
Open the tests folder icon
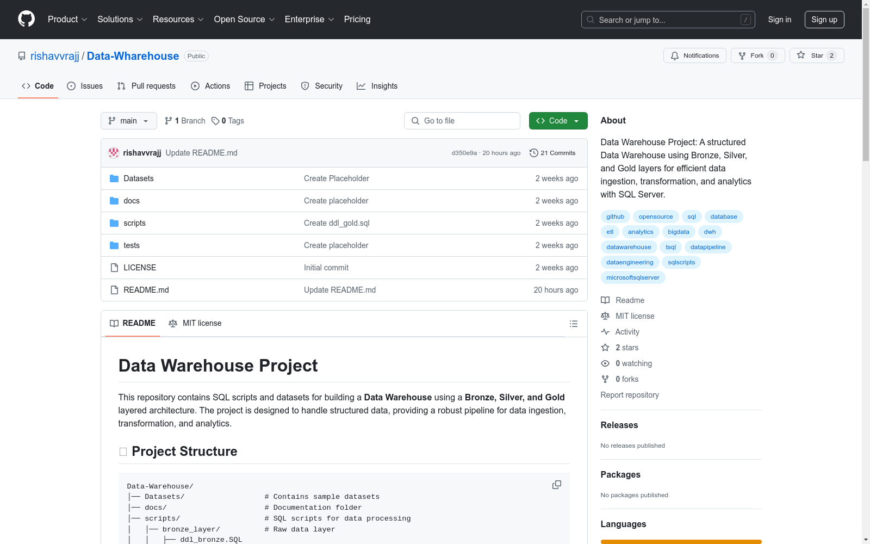tap(114, 245)
